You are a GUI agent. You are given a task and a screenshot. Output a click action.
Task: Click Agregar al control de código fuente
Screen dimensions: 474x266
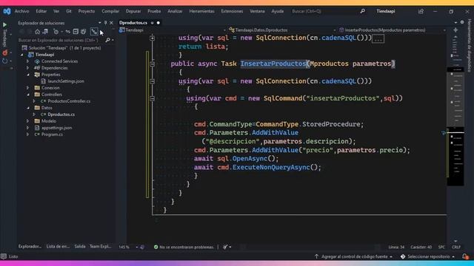(354, 256)
